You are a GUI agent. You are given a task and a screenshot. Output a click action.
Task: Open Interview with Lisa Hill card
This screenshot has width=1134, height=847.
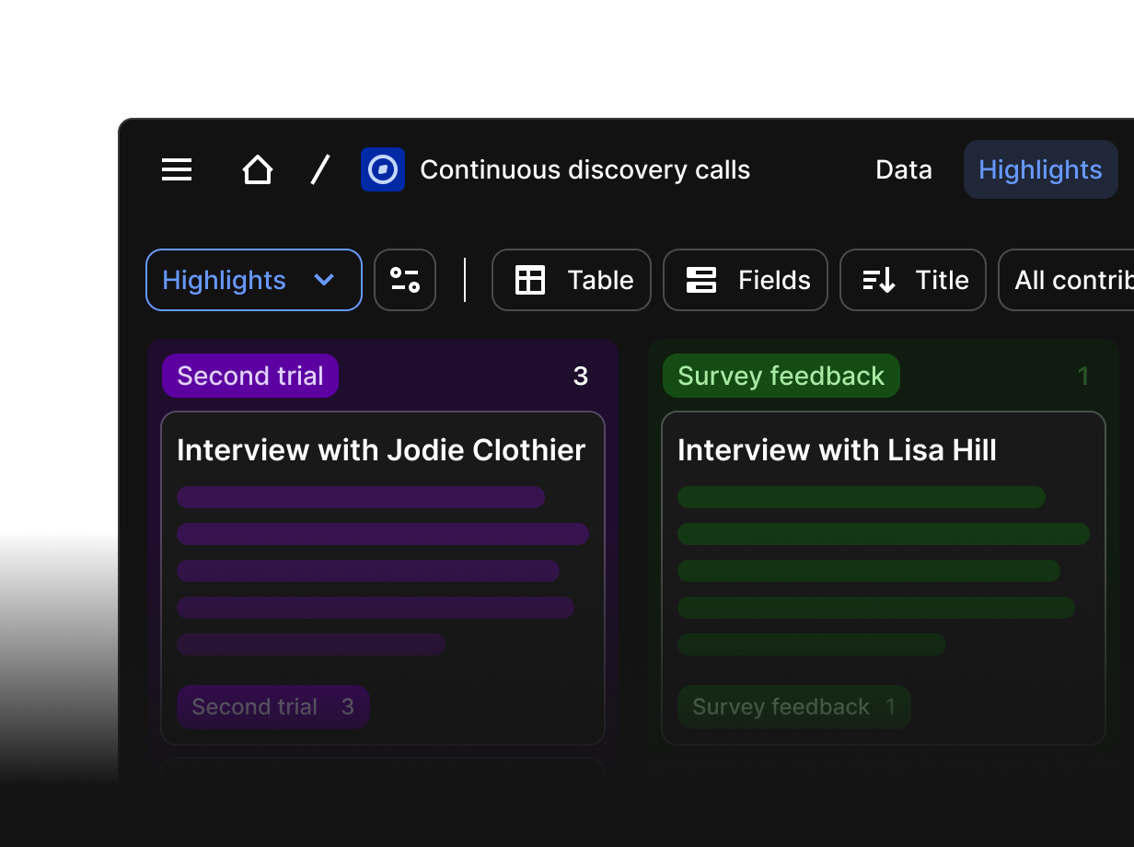[837, 450]
